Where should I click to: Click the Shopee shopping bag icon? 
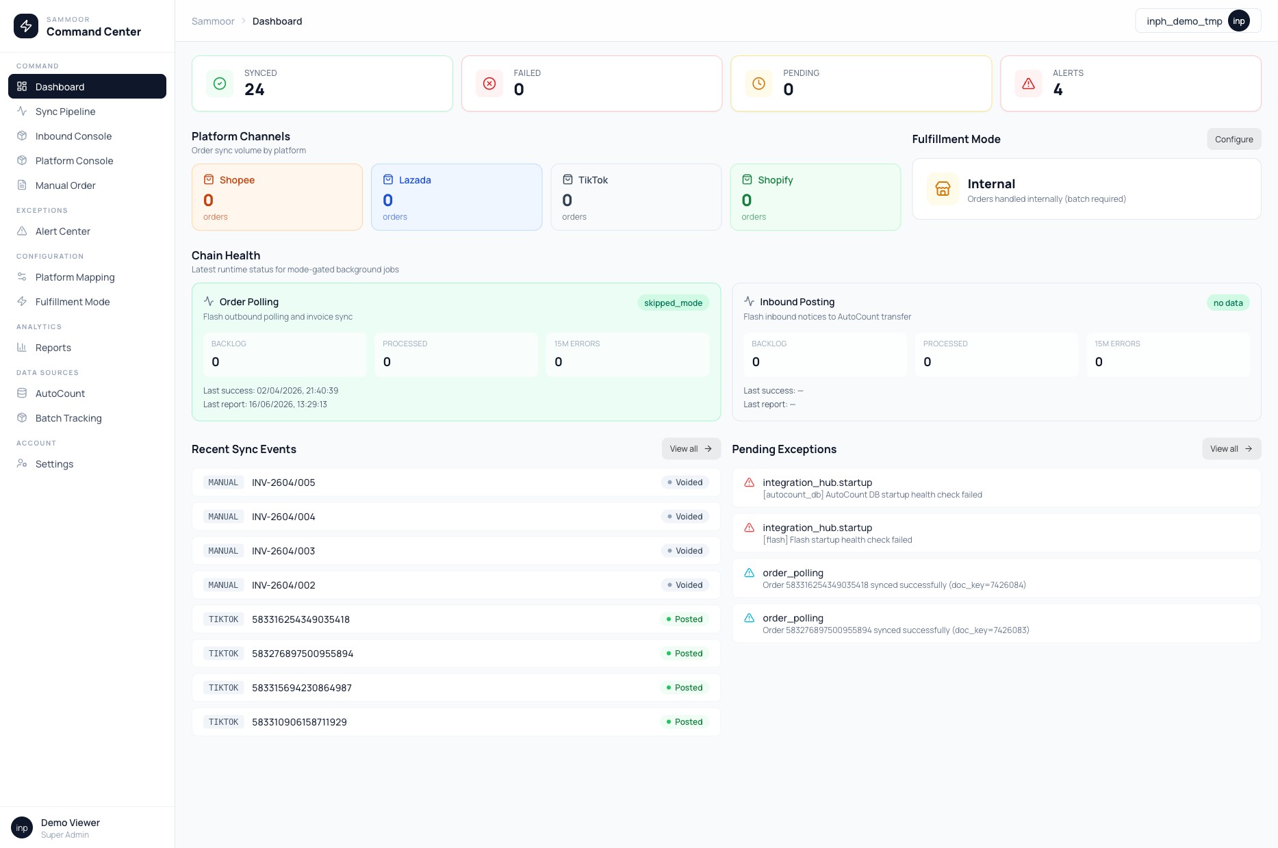[209, 179]
